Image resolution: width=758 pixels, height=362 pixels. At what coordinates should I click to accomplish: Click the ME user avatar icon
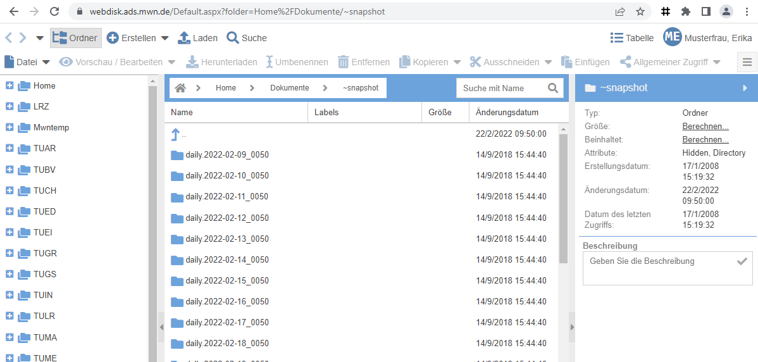[x=672, y=37]
